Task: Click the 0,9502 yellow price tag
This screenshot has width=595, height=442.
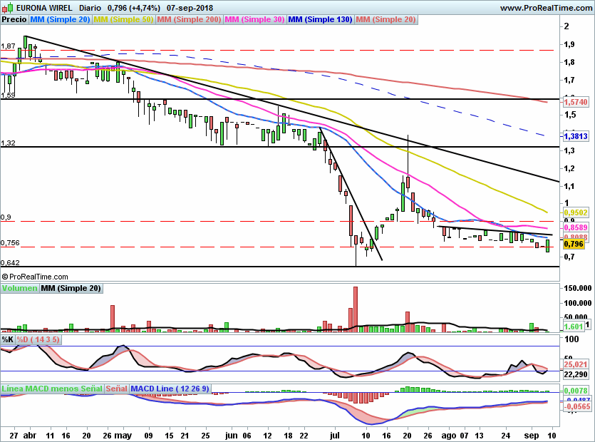Action: 576,212
